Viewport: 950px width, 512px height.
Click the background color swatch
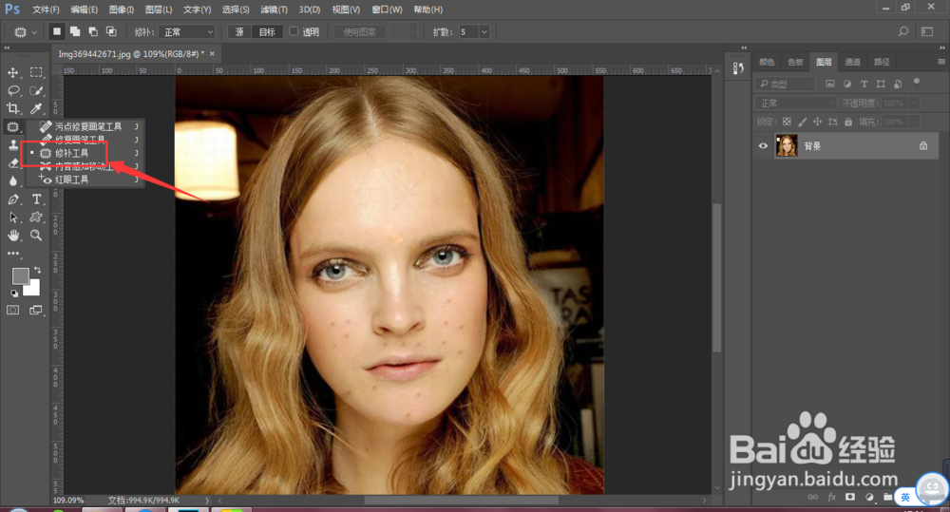(33, 289)
